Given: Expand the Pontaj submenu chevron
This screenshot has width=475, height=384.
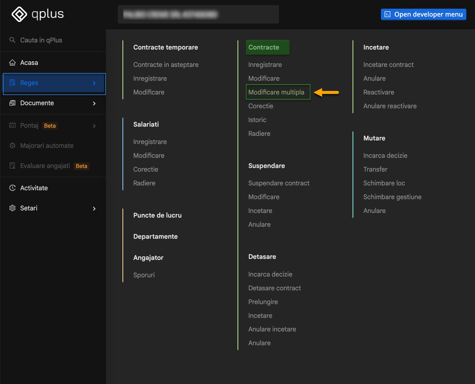Looking at the screenshot, I should click(94, 126).
